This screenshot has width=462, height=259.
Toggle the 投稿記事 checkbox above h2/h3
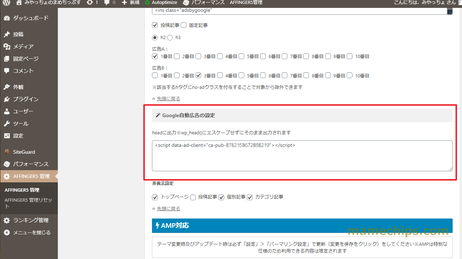click(x=155, y=25)
